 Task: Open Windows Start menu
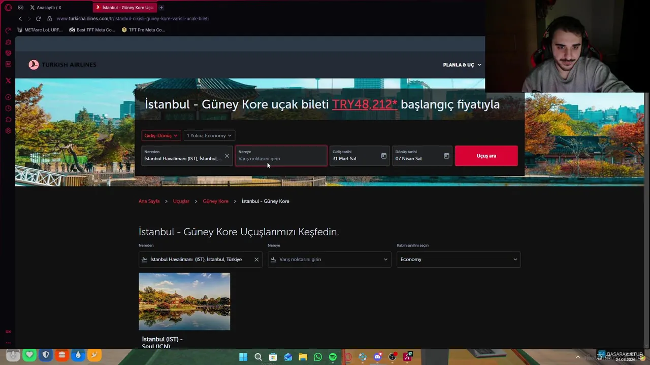(243, 357)
